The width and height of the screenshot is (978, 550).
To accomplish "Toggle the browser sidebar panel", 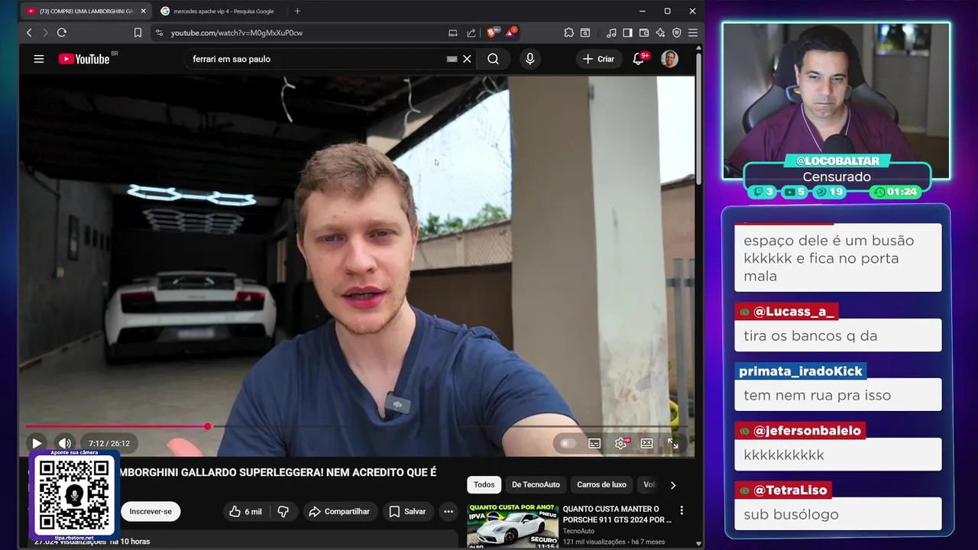I will 627,33.
